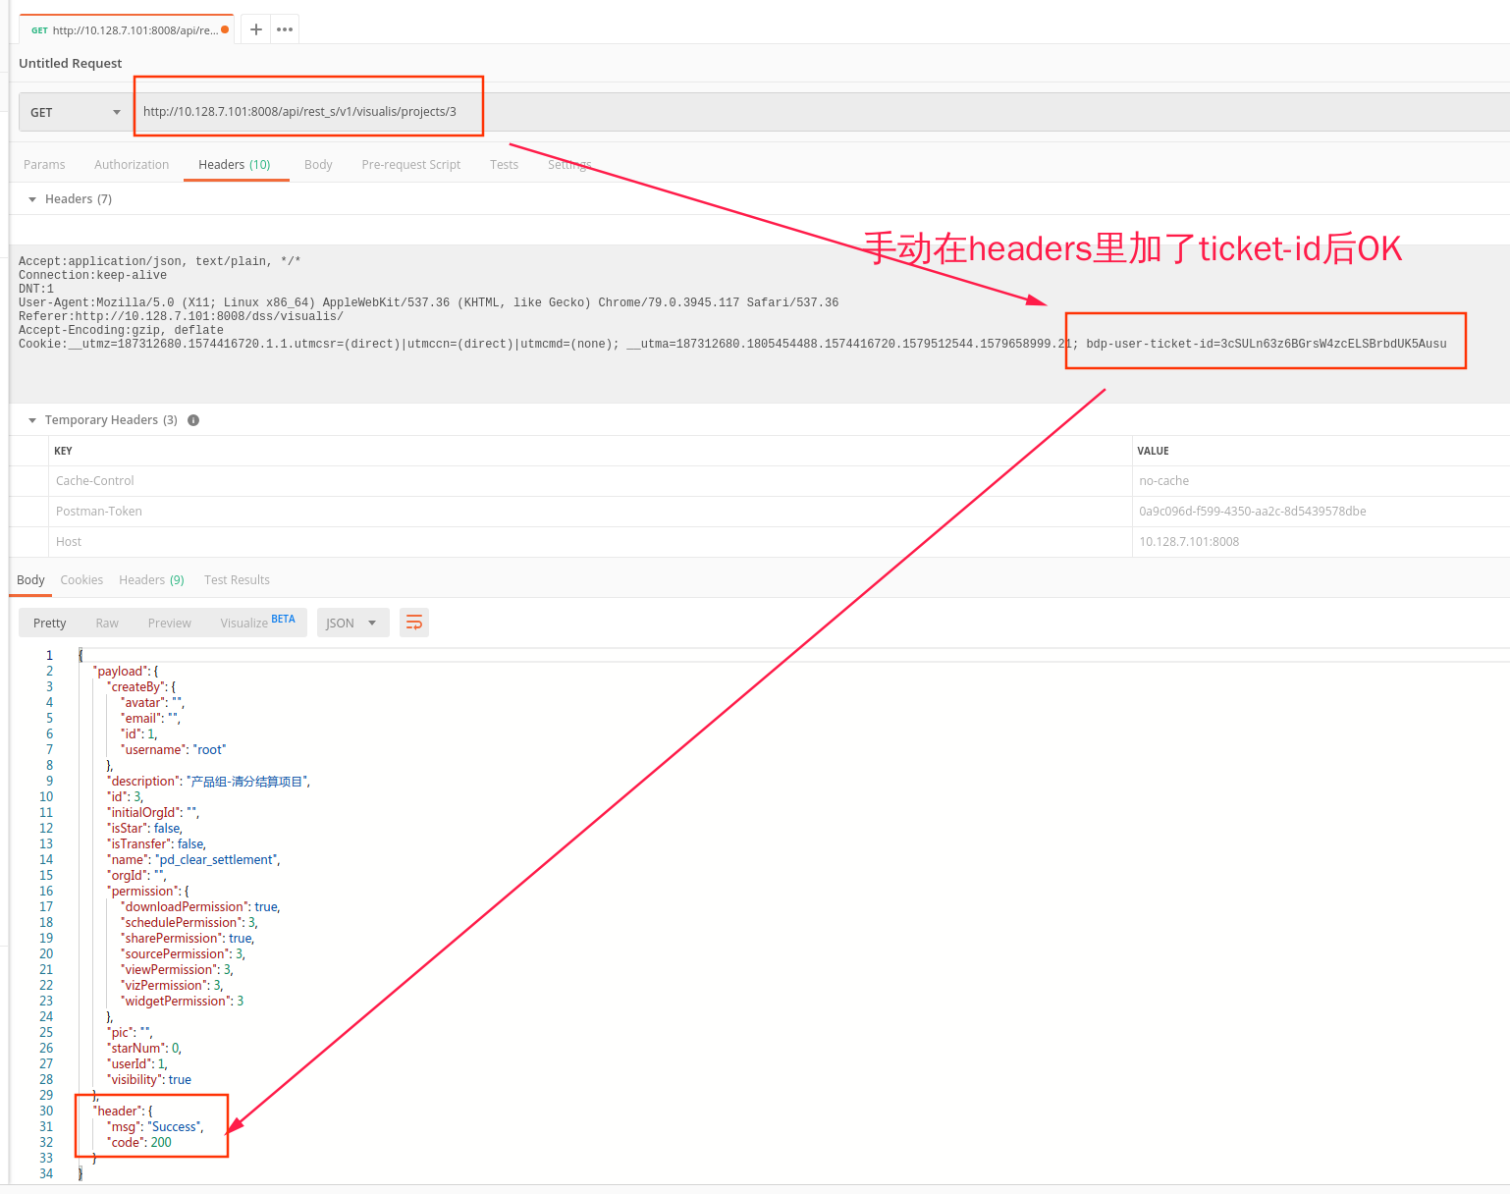Open the response Headers (9) tab
This screenshot has height=1194, width=1510.
point(151,580)
